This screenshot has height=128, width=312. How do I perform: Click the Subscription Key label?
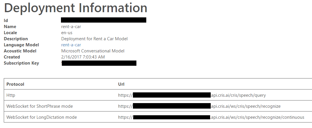(x=21, y=63)
